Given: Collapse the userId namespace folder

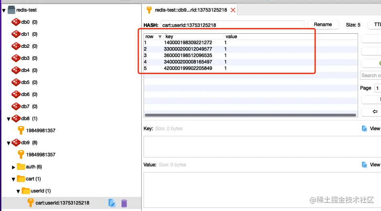Looking at the screenshot, I should tap(18, 191).
